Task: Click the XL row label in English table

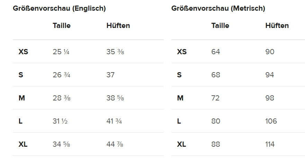Action: (x=23, y=144)
